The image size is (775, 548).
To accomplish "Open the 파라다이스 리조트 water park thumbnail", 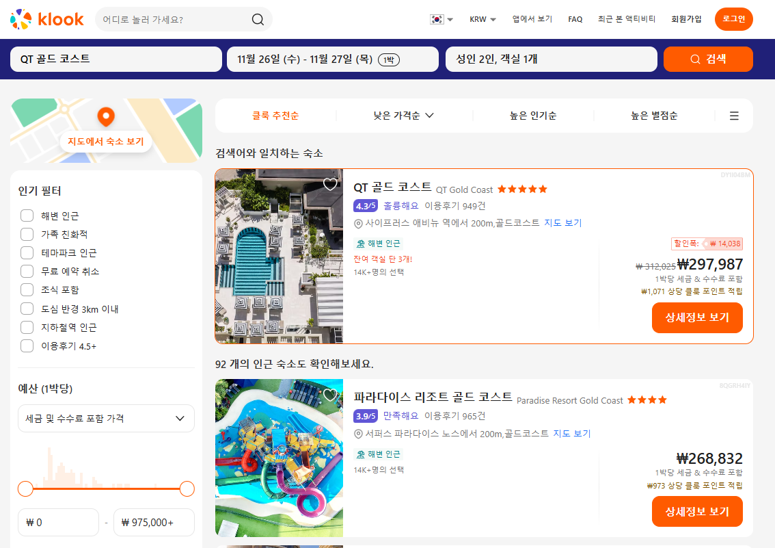I will tap(280, 458).
